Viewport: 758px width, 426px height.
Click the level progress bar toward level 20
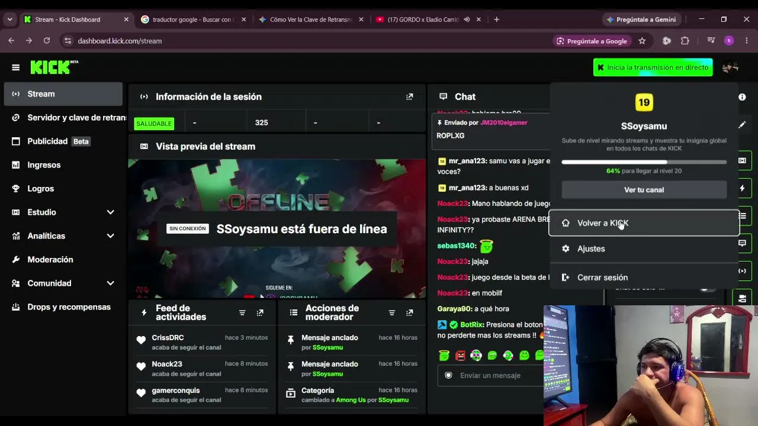644,162
